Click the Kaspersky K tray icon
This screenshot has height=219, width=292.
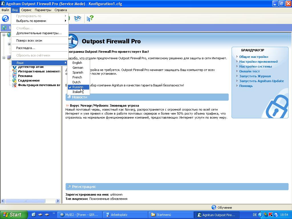pos(271,215)
